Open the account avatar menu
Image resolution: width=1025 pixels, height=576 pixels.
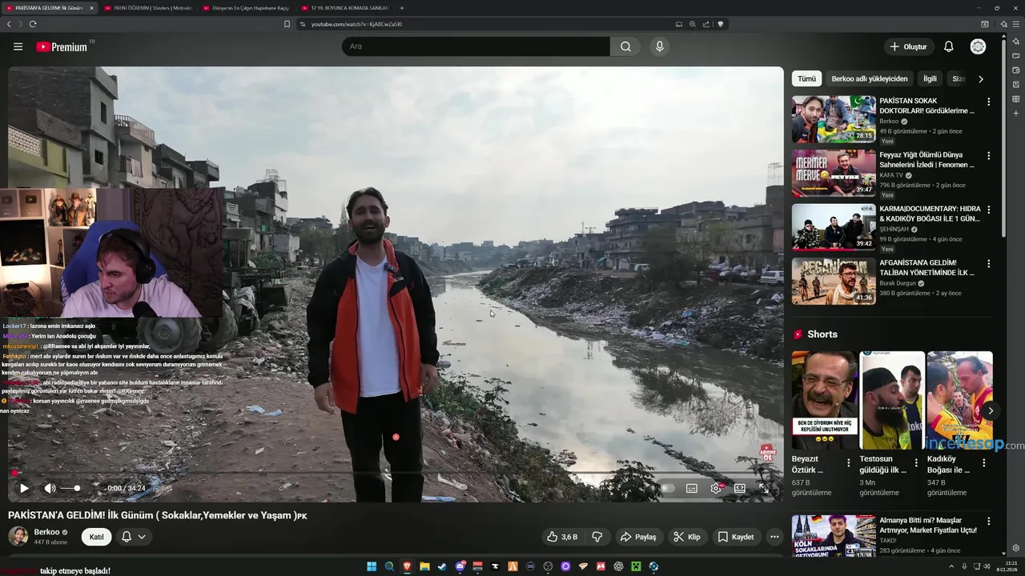[978, 46]
